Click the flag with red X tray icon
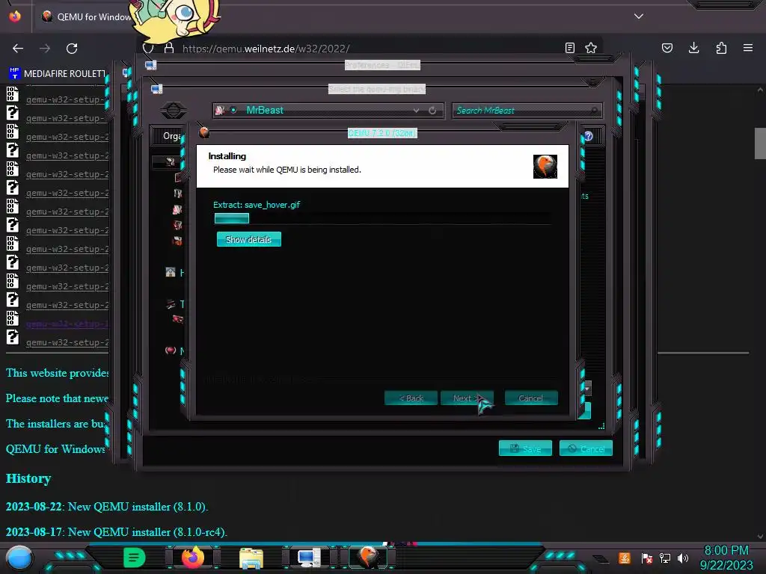The height and width of the screenshot is (574, 766). (x=647, y=558)
